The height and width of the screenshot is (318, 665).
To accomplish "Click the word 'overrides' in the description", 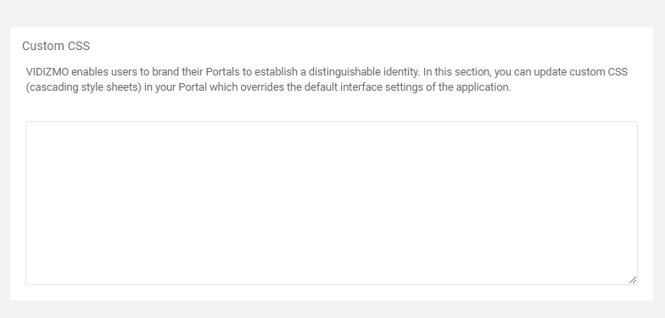I will [x=262, y=87].
